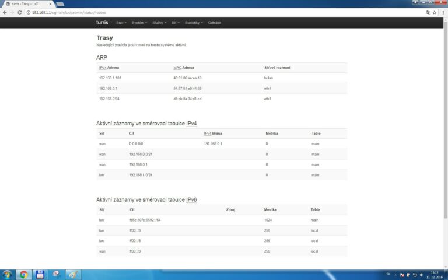Image resolution: width=448 pixels, height=280 pixels.
Task: Expand the Stav dropdown menu
Action: click(121, 23)
